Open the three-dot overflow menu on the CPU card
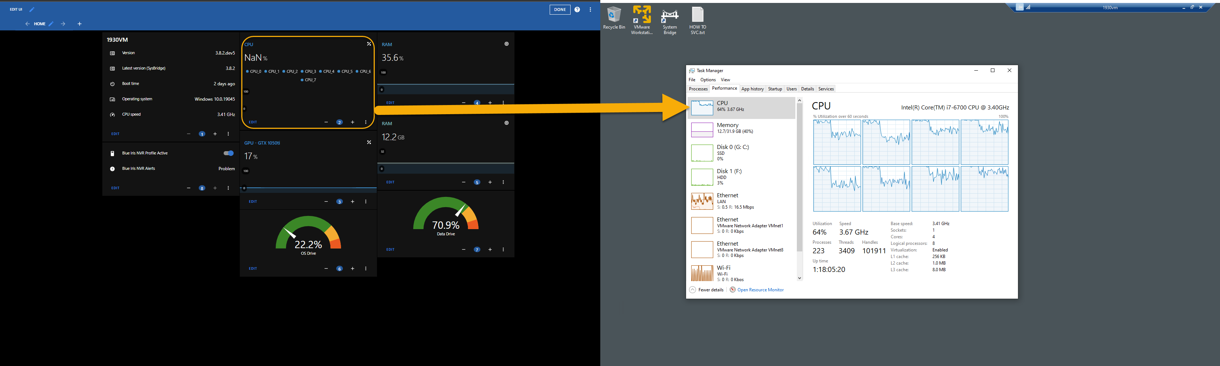The width and height of the screenshot is (1220, 366). coord(365,122)
